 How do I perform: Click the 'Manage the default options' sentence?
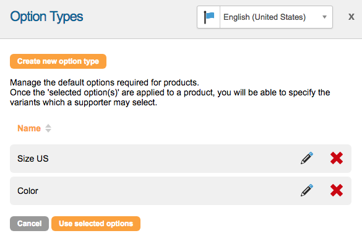coord(105,82)
